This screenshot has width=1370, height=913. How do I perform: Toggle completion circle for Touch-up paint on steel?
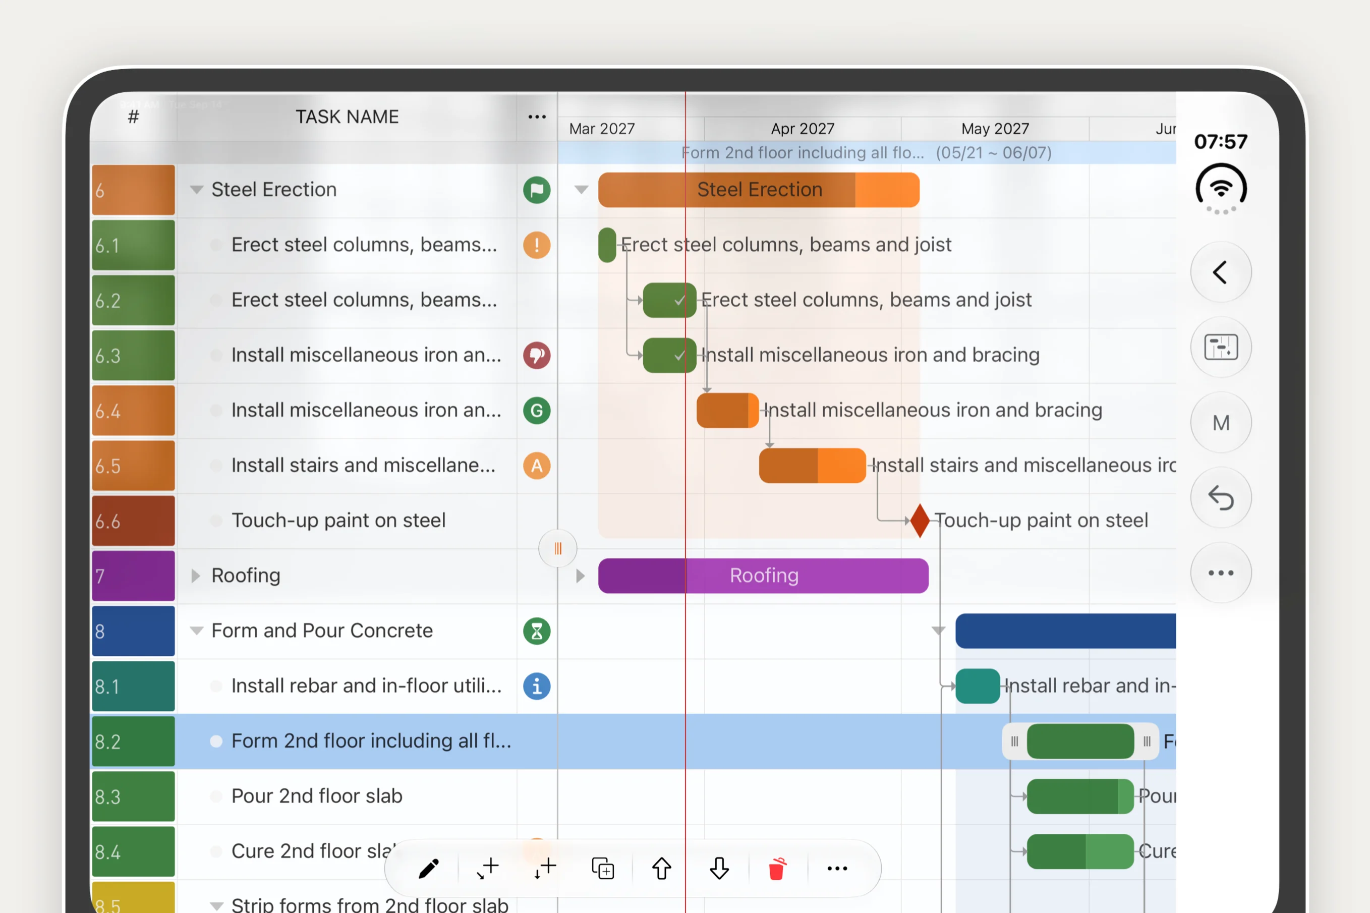[x=216, y=521]
